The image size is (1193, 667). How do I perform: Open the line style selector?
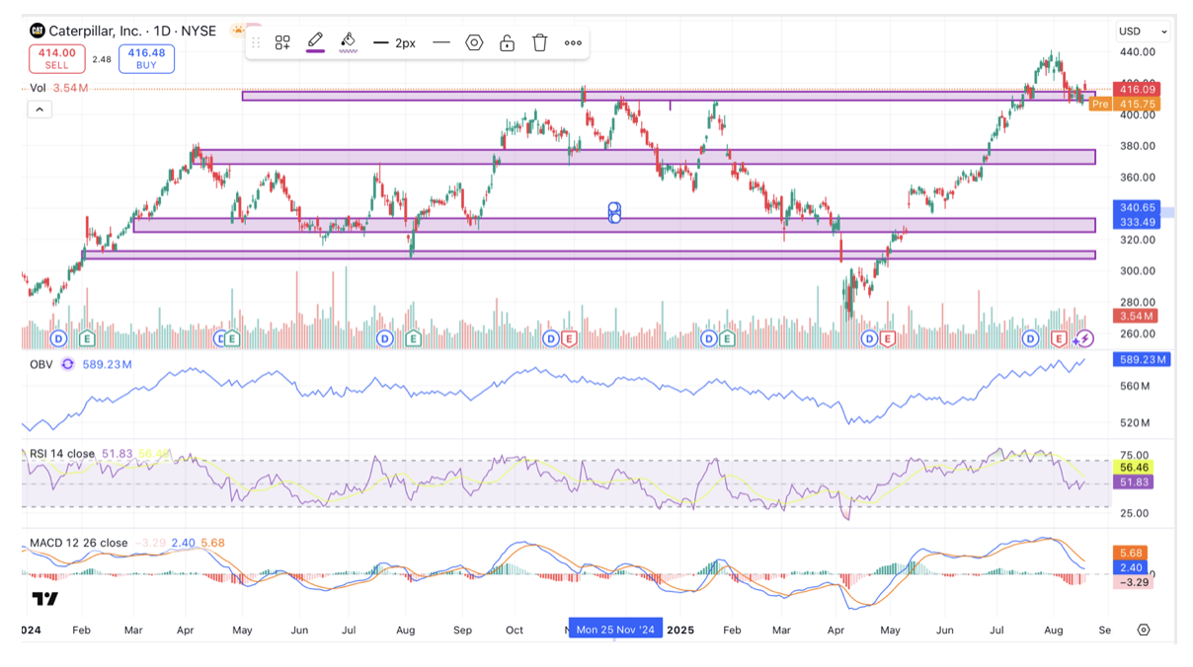point(441,42)
